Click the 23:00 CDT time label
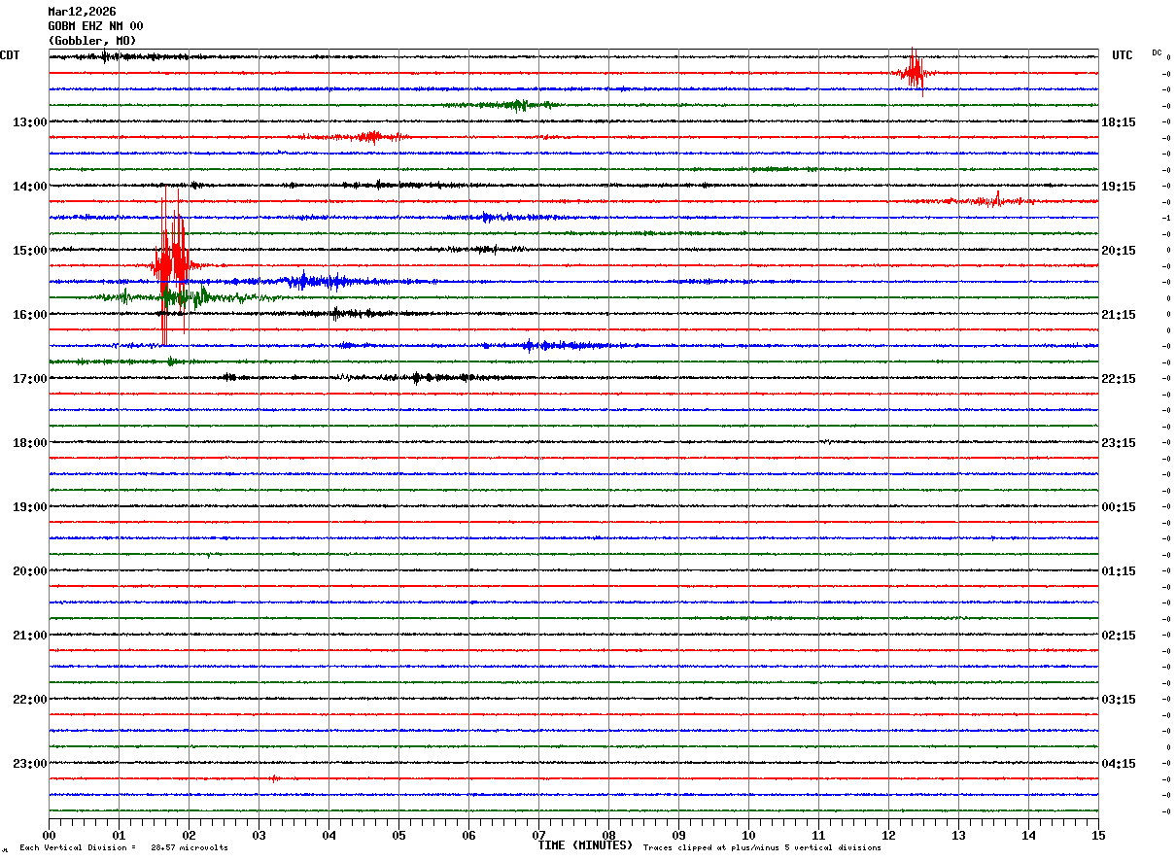Viewport: 1176px width, 861px height. 29,764
